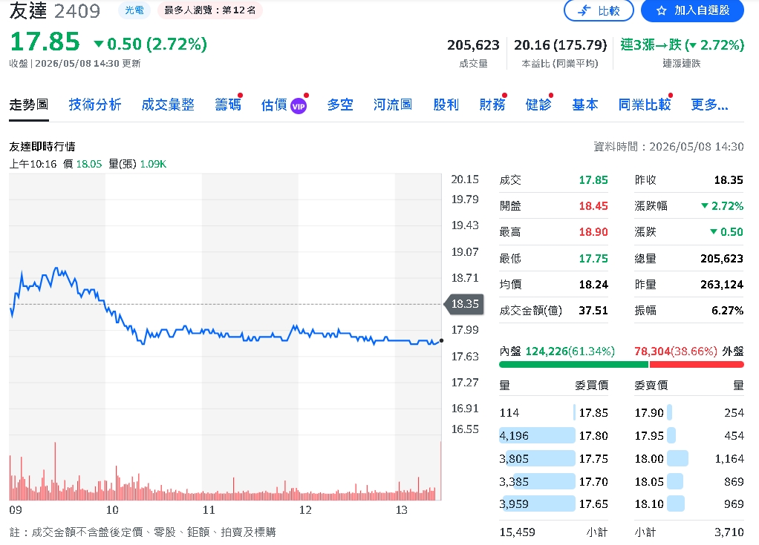Image resolution: width=759 pixels, height=545 pixels.
Task: Expand the 更多... menu
Action: click(710, 105)
